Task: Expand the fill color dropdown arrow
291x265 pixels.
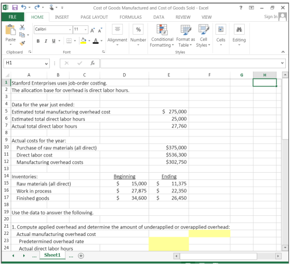Action: click(89, 41)
